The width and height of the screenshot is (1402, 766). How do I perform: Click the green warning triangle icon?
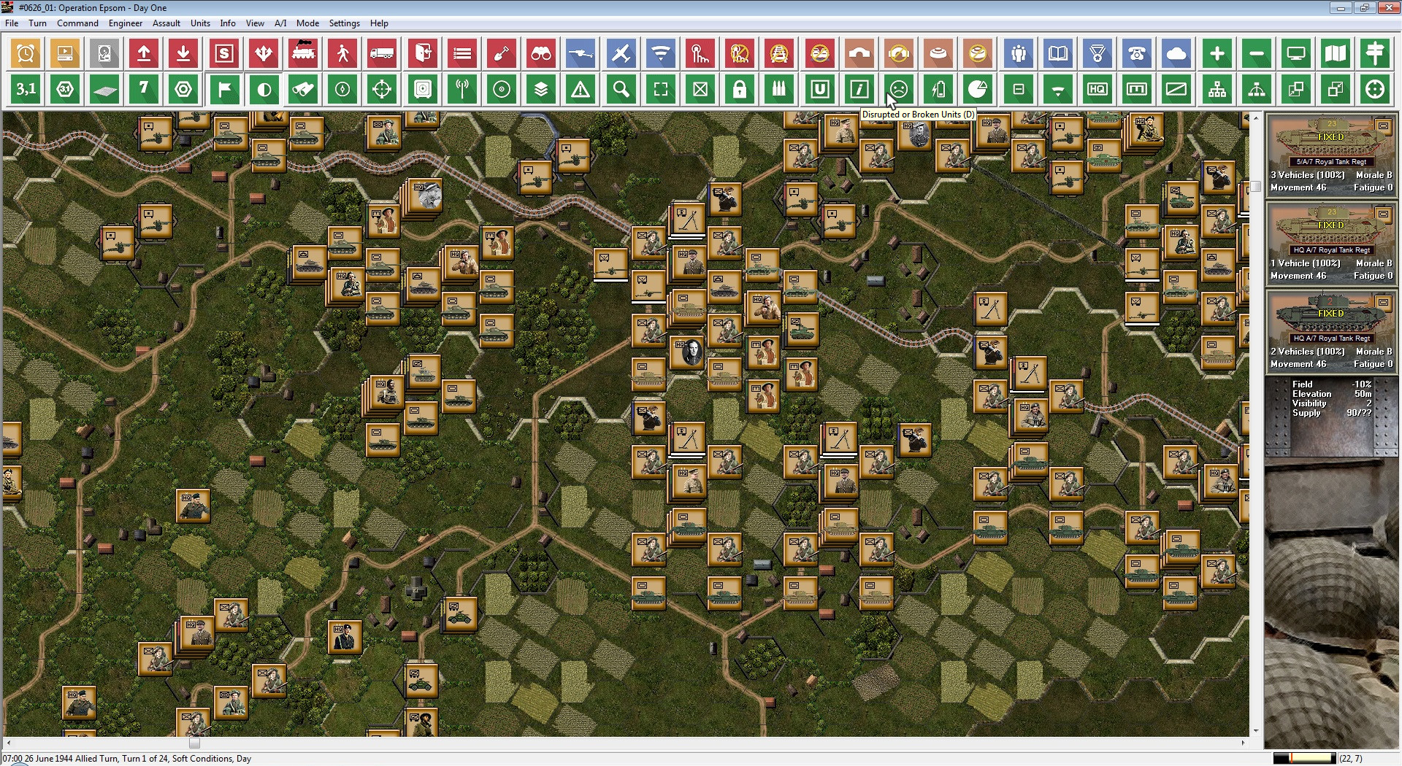click(x=581, y=90)
